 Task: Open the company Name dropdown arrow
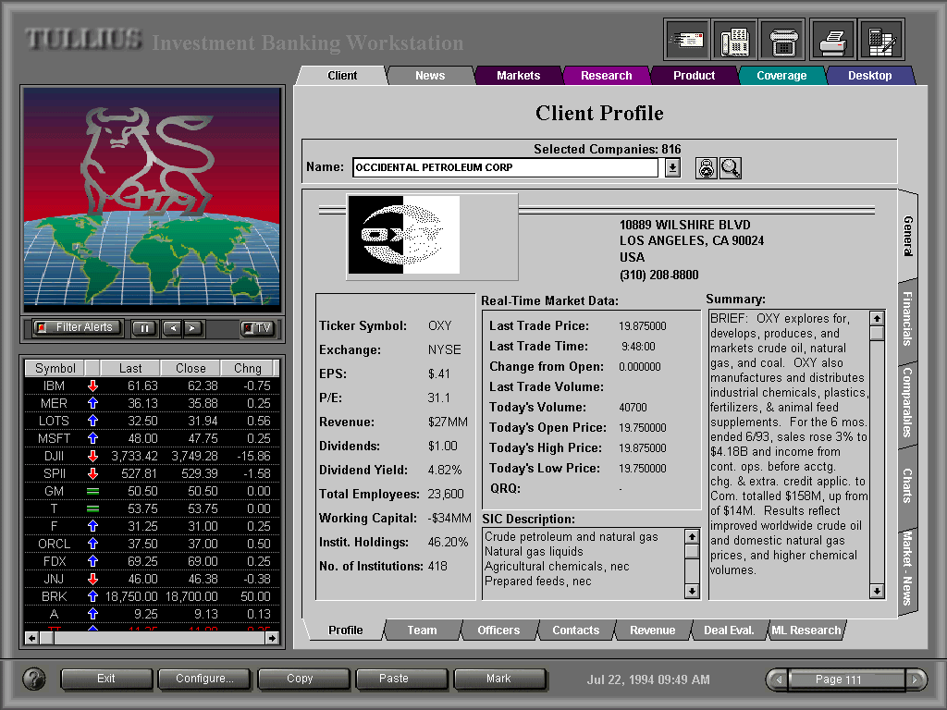pos(673,168)
